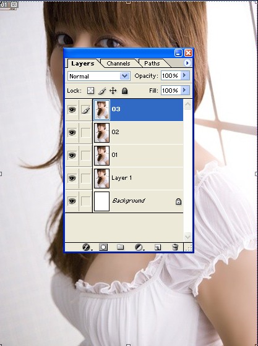Viewport: 258px width, 346px height.
Task: Click the Fill 100% value field
Action: (171, 90)
